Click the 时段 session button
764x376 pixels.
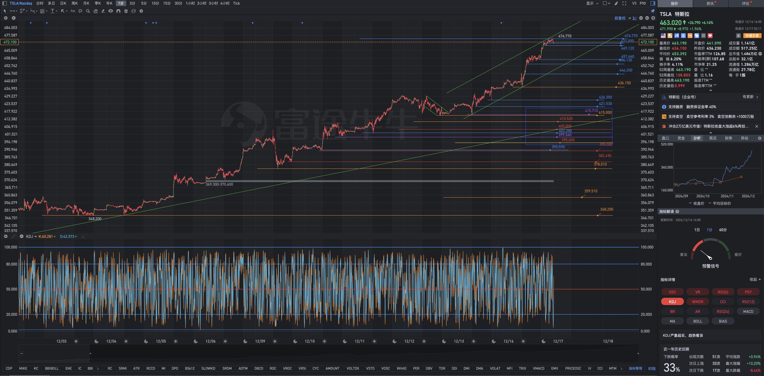click(x=652, y=368)
